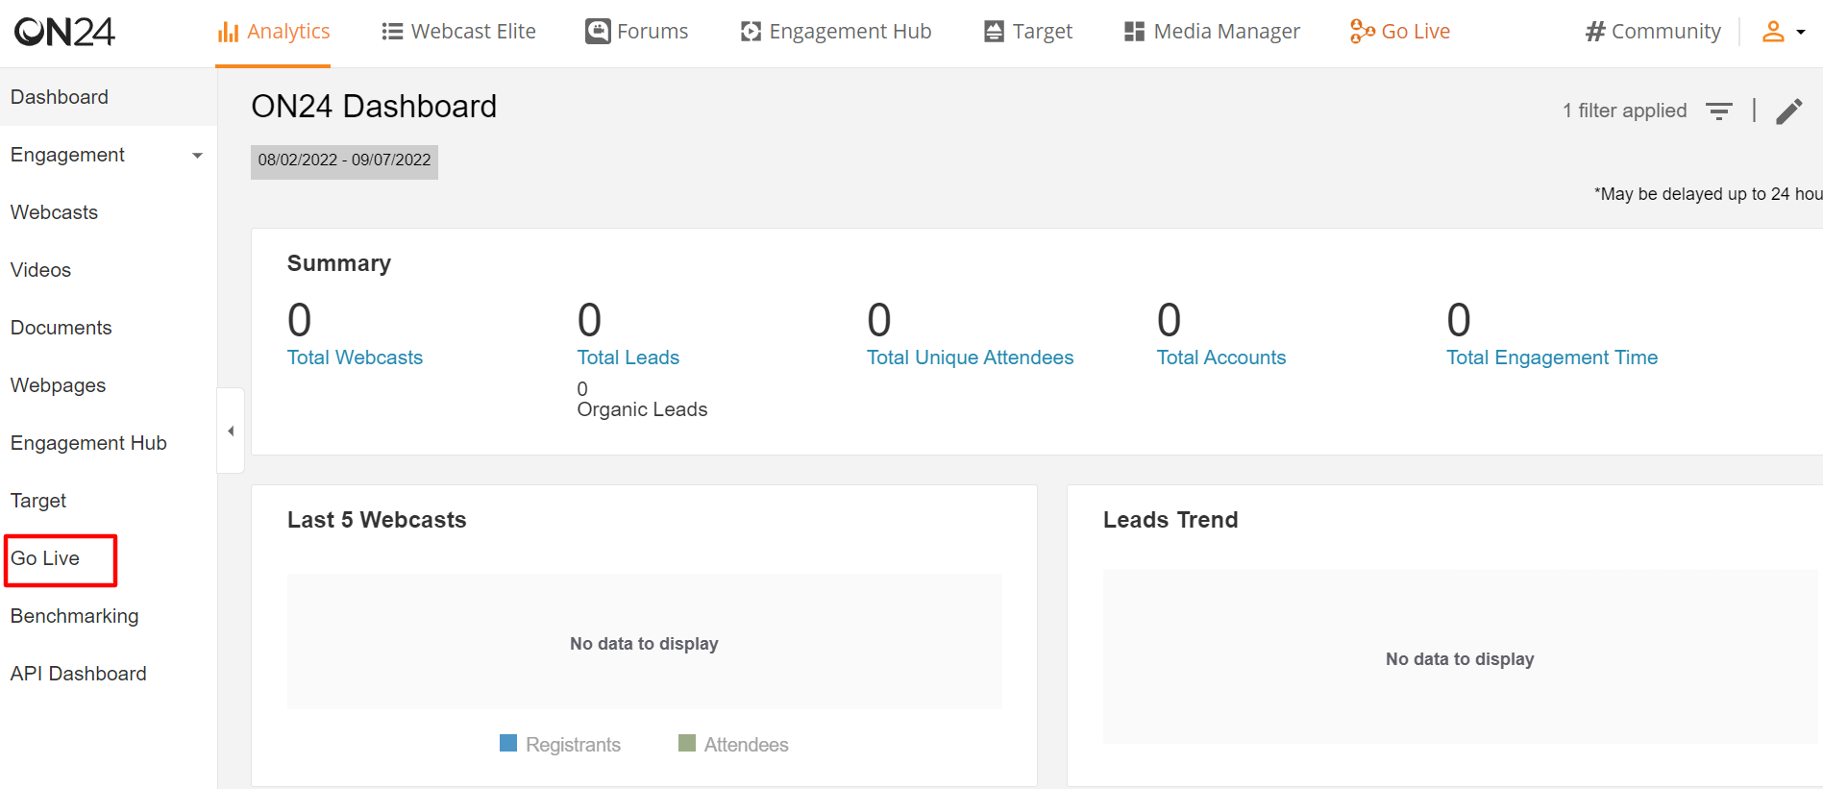Click the Leads Trend heading
The height and width of the screenshot is (789, 1823).
(x=1170, y=520)
